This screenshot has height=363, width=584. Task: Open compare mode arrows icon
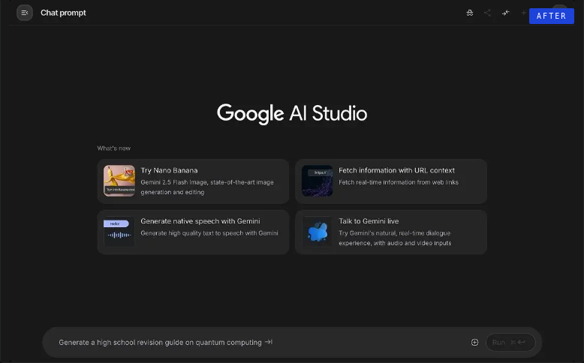505,13
